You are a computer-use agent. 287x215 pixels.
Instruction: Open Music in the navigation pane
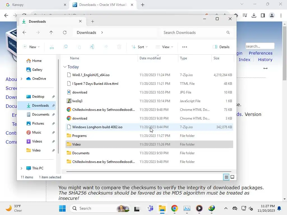(x=37, y=132)
